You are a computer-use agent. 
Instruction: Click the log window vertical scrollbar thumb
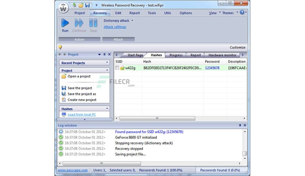[245, 153]
